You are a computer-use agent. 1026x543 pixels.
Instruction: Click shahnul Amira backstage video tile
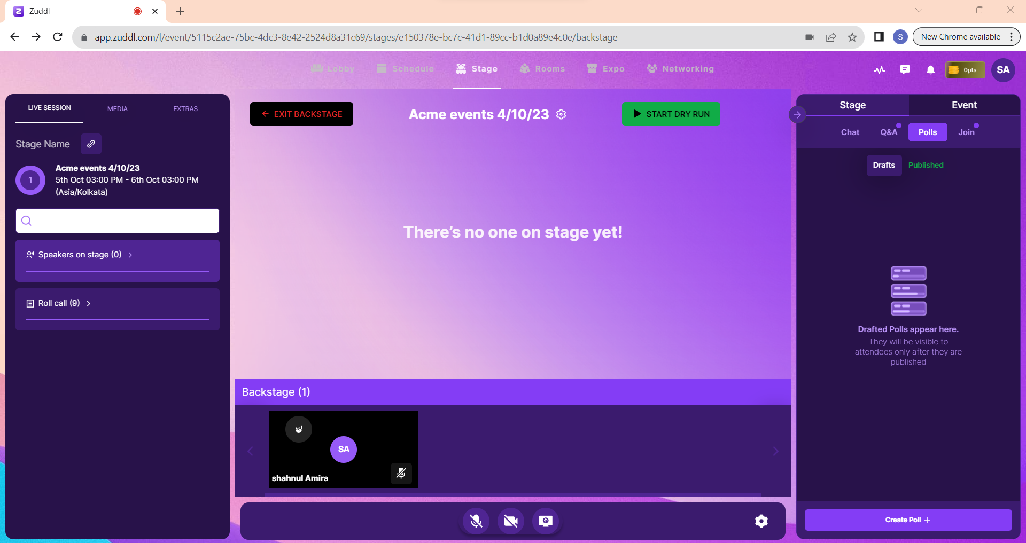tap(344, 449)
